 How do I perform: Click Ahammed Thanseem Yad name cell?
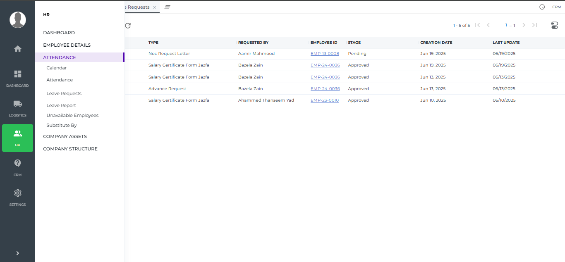[x=266, y=100]
